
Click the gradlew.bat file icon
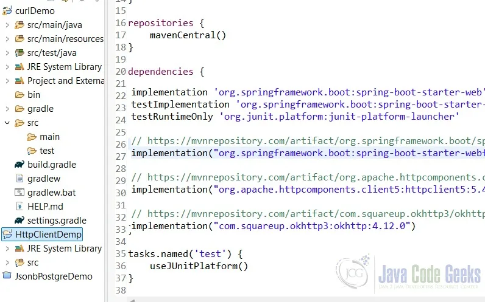19,193
